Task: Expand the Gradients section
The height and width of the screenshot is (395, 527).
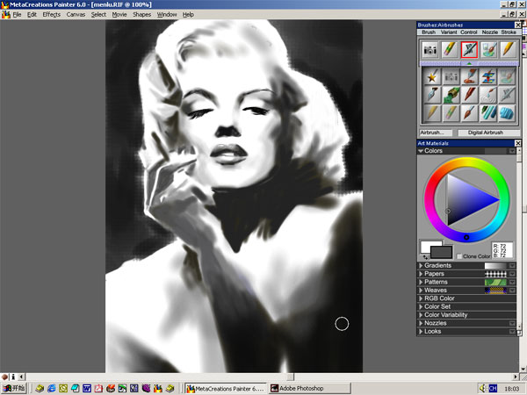Action: coord(421,266)
